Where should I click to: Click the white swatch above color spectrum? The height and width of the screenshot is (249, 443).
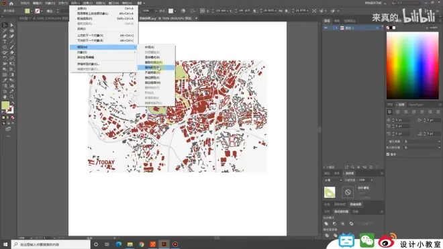point(394,28)
